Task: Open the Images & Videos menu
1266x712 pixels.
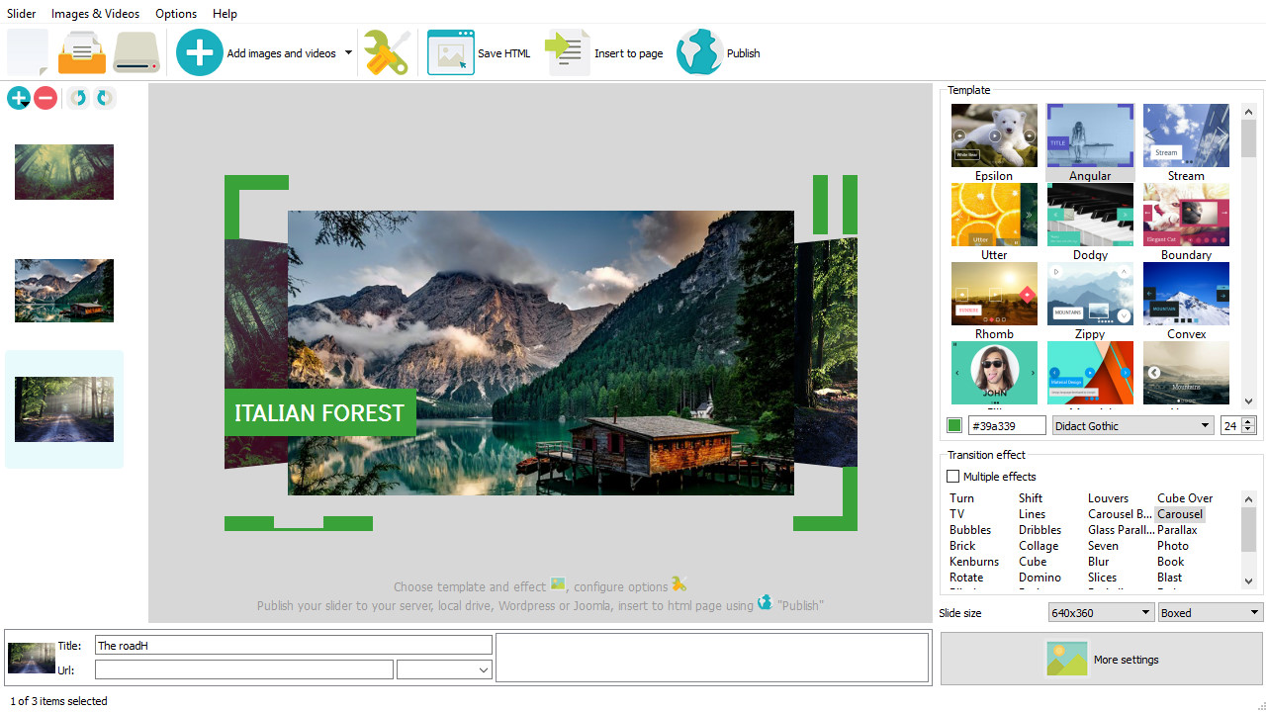Action: (x=95, y=14)
